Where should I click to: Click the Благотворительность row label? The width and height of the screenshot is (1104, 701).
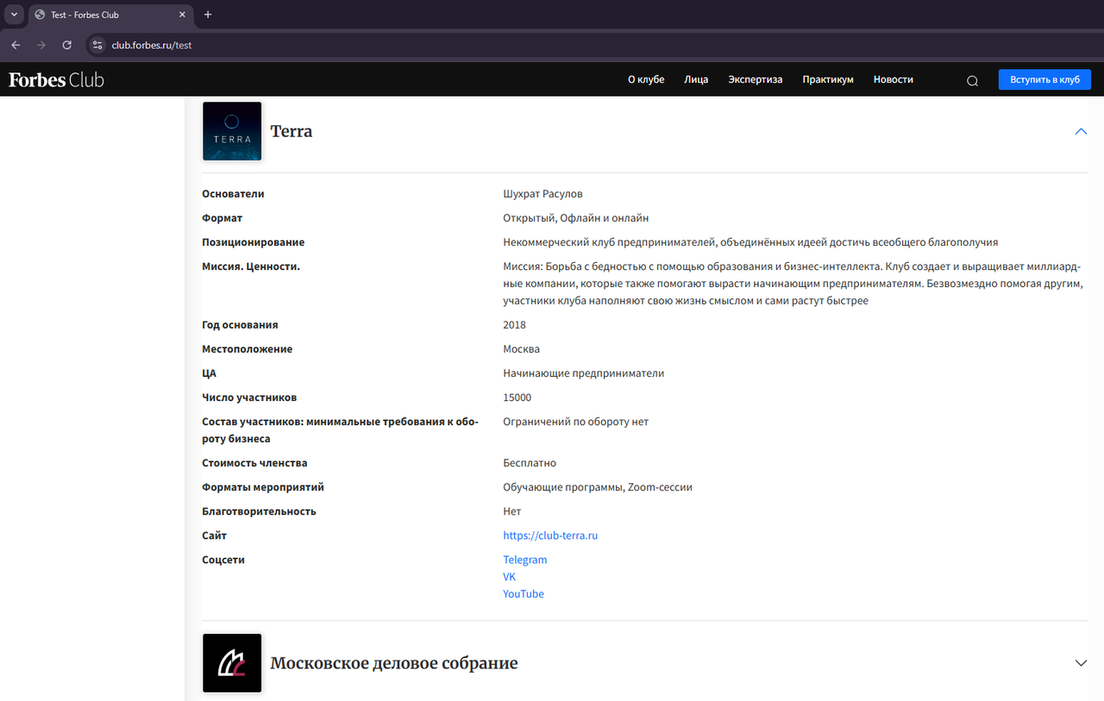(259, 511)
